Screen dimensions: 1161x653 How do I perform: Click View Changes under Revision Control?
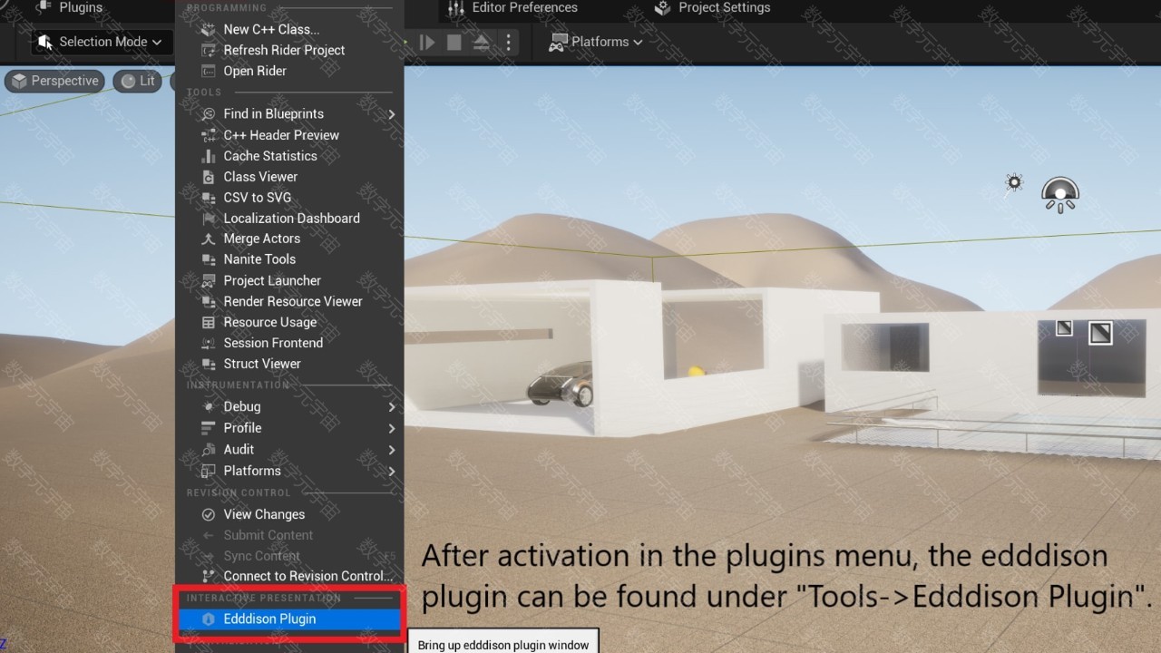pyautogui.click(x=288, y=514)
